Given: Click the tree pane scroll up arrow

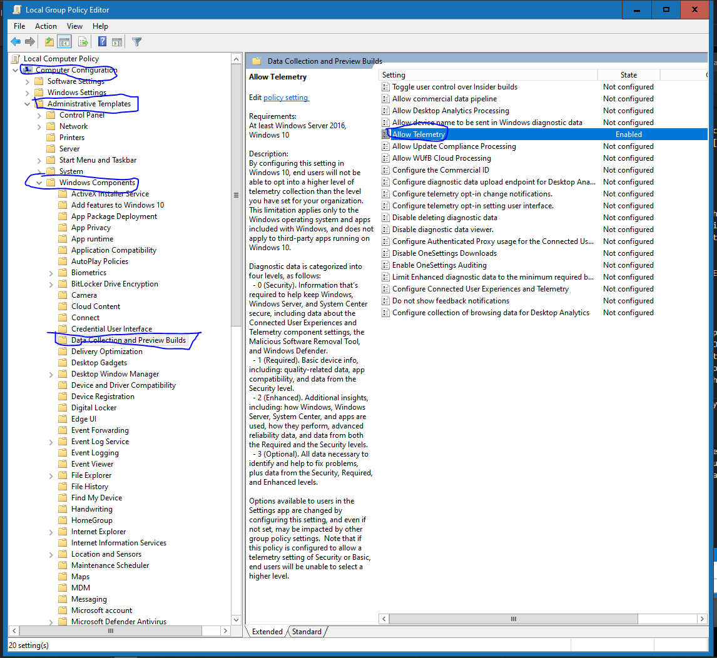Looking at the screenshot, I should 236,59.
